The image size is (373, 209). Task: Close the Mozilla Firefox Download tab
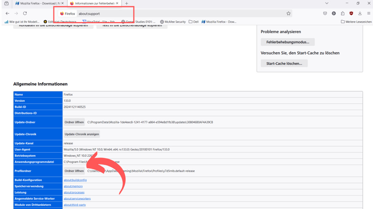(x=62, y=3)
